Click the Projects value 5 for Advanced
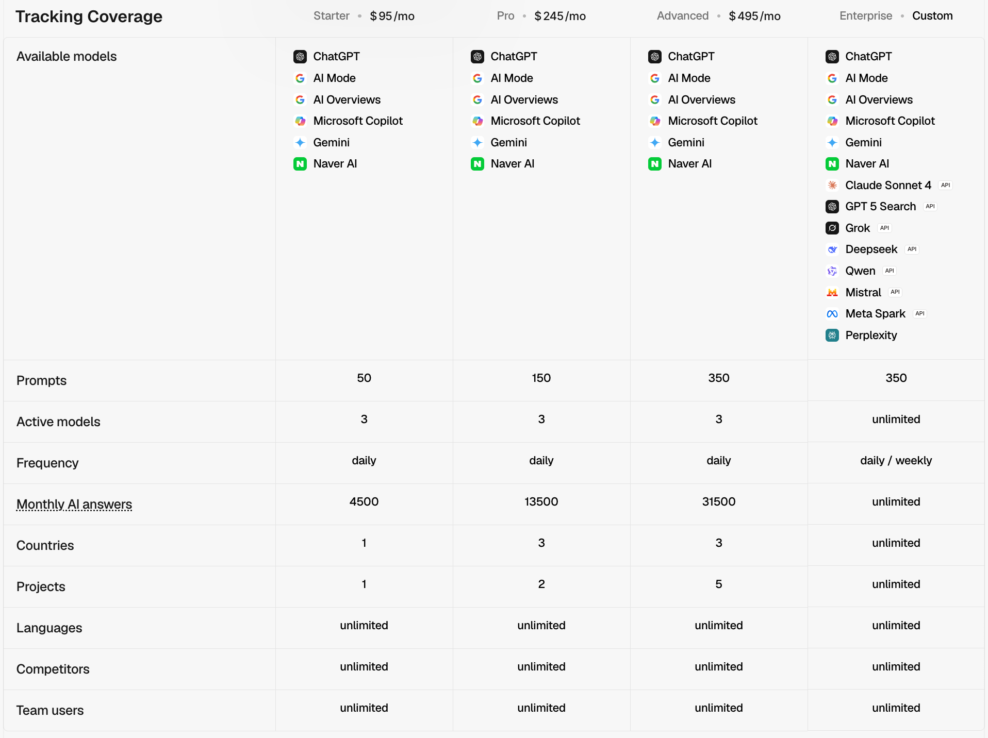 [719, 584]
